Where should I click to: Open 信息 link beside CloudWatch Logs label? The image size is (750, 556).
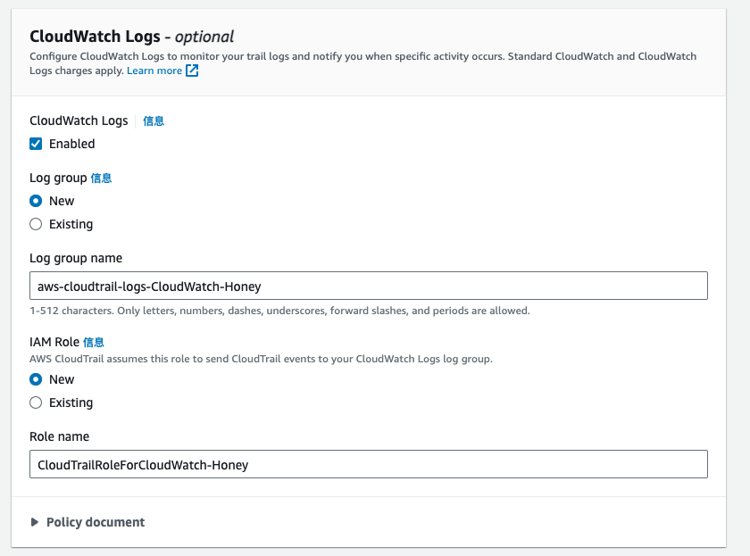tap(154, 121)
